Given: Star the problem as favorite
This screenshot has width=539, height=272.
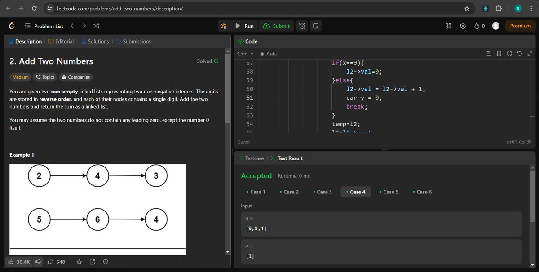Looking at the screenshot, I should pos(79,262).
